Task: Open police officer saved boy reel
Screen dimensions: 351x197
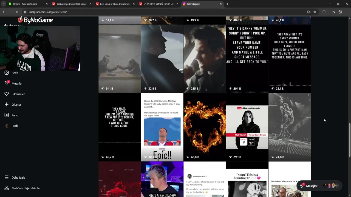Action: 205,179
